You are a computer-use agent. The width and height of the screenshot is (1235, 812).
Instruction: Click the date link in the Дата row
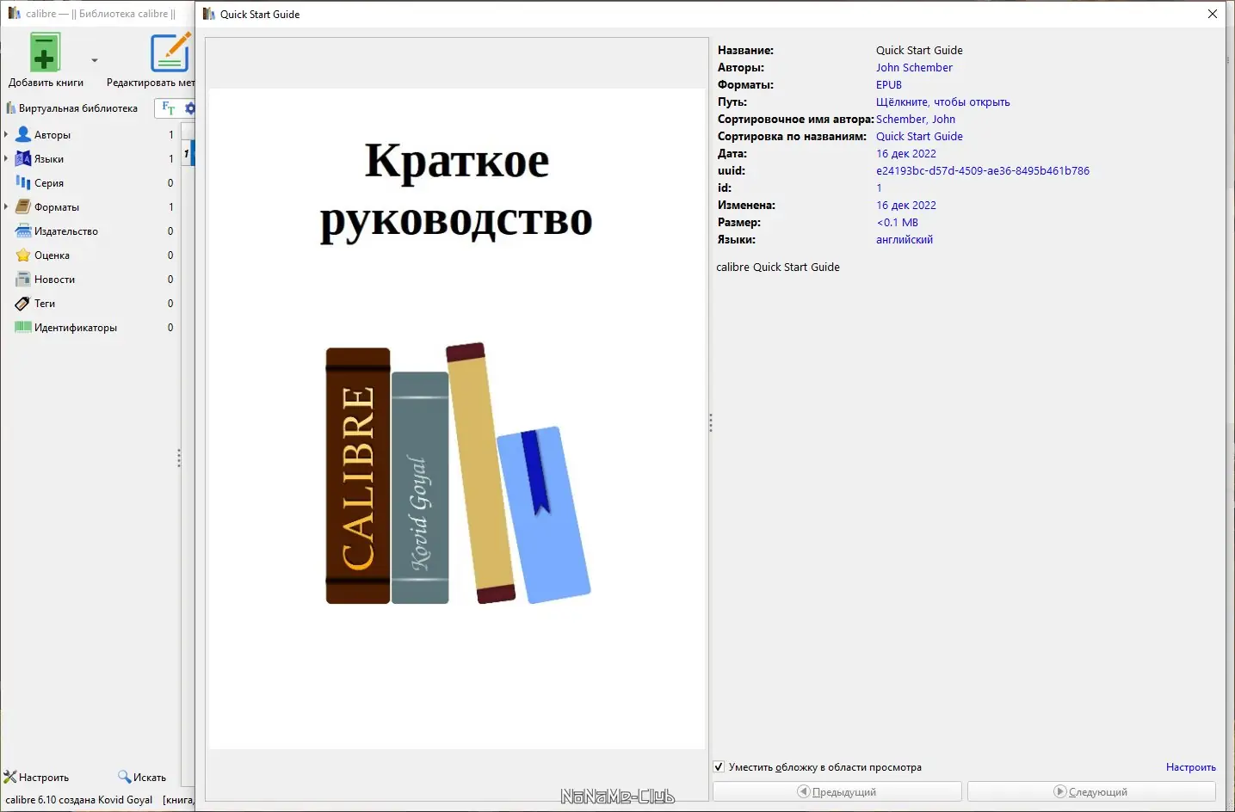906,153
